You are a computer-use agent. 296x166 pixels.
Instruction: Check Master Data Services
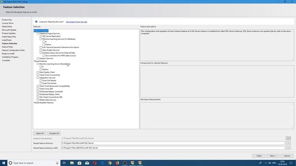tap(38, 100)
